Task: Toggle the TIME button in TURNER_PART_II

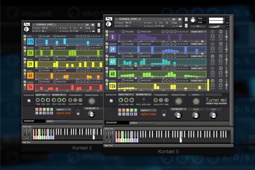Action: (x=166, y=100)
